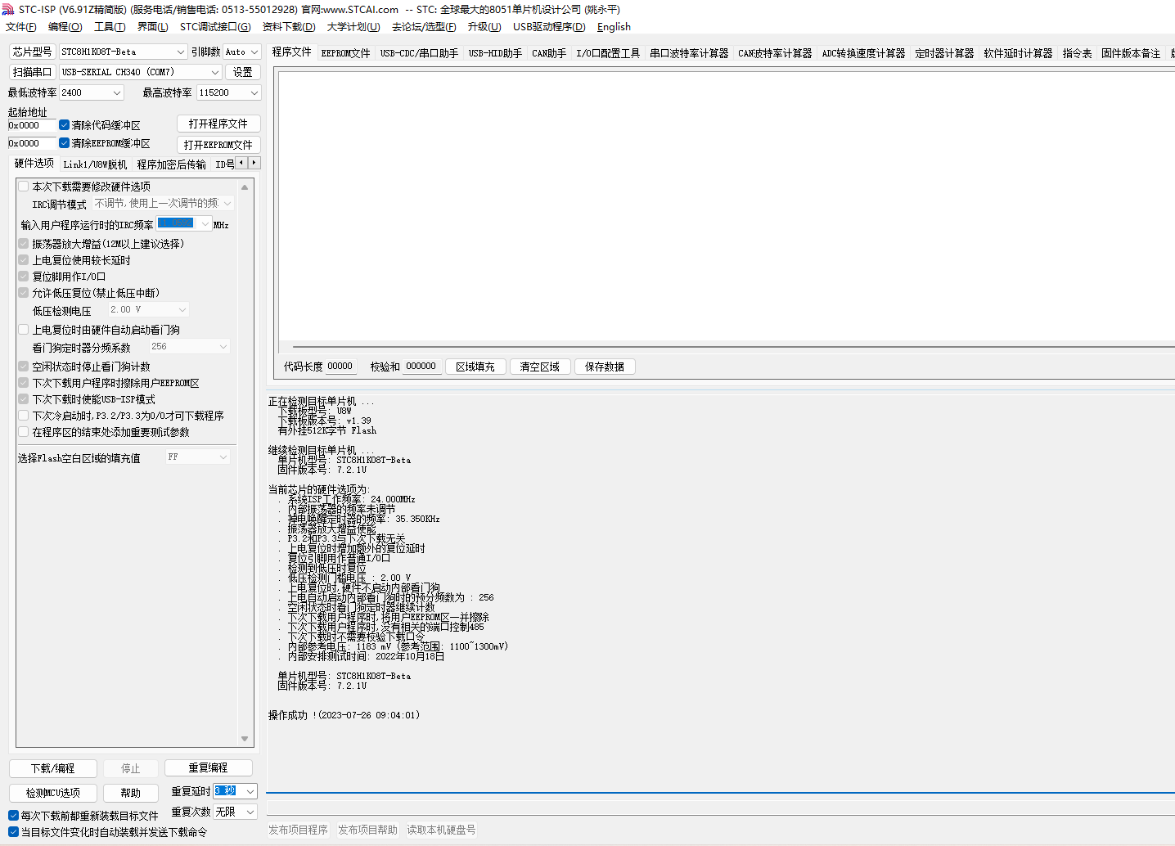Open the STC调试接口(G) menu
Screen dimensions: 1175x846
click(x=215, y=27)
